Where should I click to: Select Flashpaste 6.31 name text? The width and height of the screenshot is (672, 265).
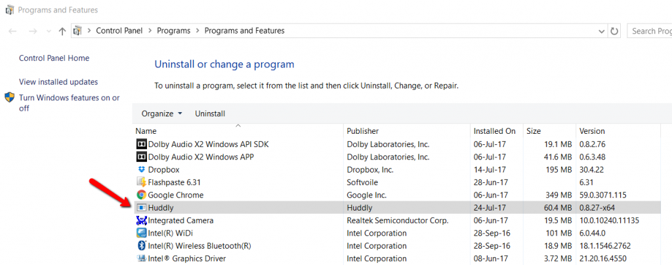(175, 182)
